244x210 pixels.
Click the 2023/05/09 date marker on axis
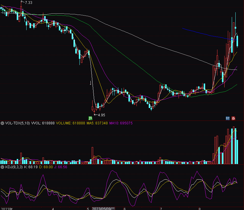(103, 209)
